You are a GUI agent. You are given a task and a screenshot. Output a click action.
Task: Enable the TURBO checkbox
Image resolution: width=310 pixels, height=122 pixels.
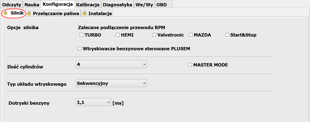tap(81, 35)
